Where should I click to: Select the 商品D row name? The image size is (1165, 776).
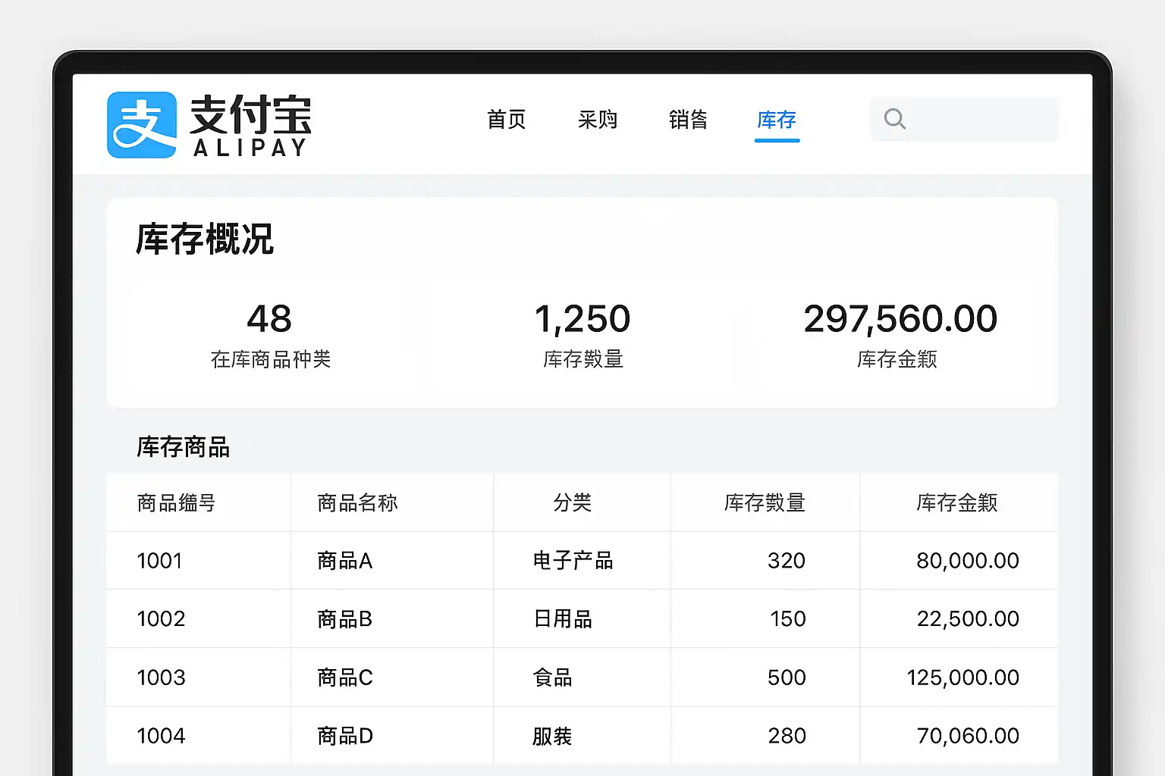(x=344, y=736)
